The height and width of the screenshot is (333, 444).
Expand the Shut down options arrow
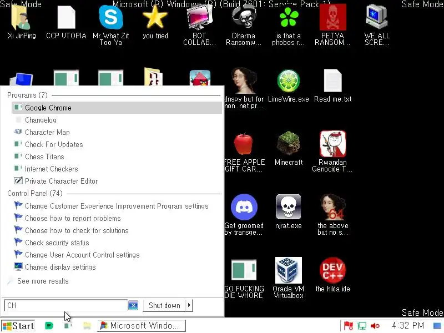pyautogui.click(x=189, y=305)
